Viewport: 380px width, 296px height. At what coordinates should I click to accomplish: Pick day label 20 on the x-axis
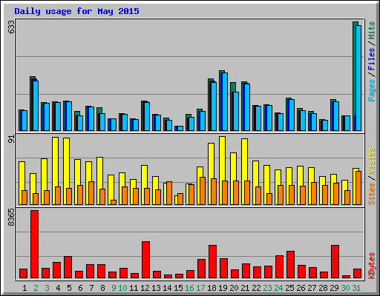coord(234,288)
